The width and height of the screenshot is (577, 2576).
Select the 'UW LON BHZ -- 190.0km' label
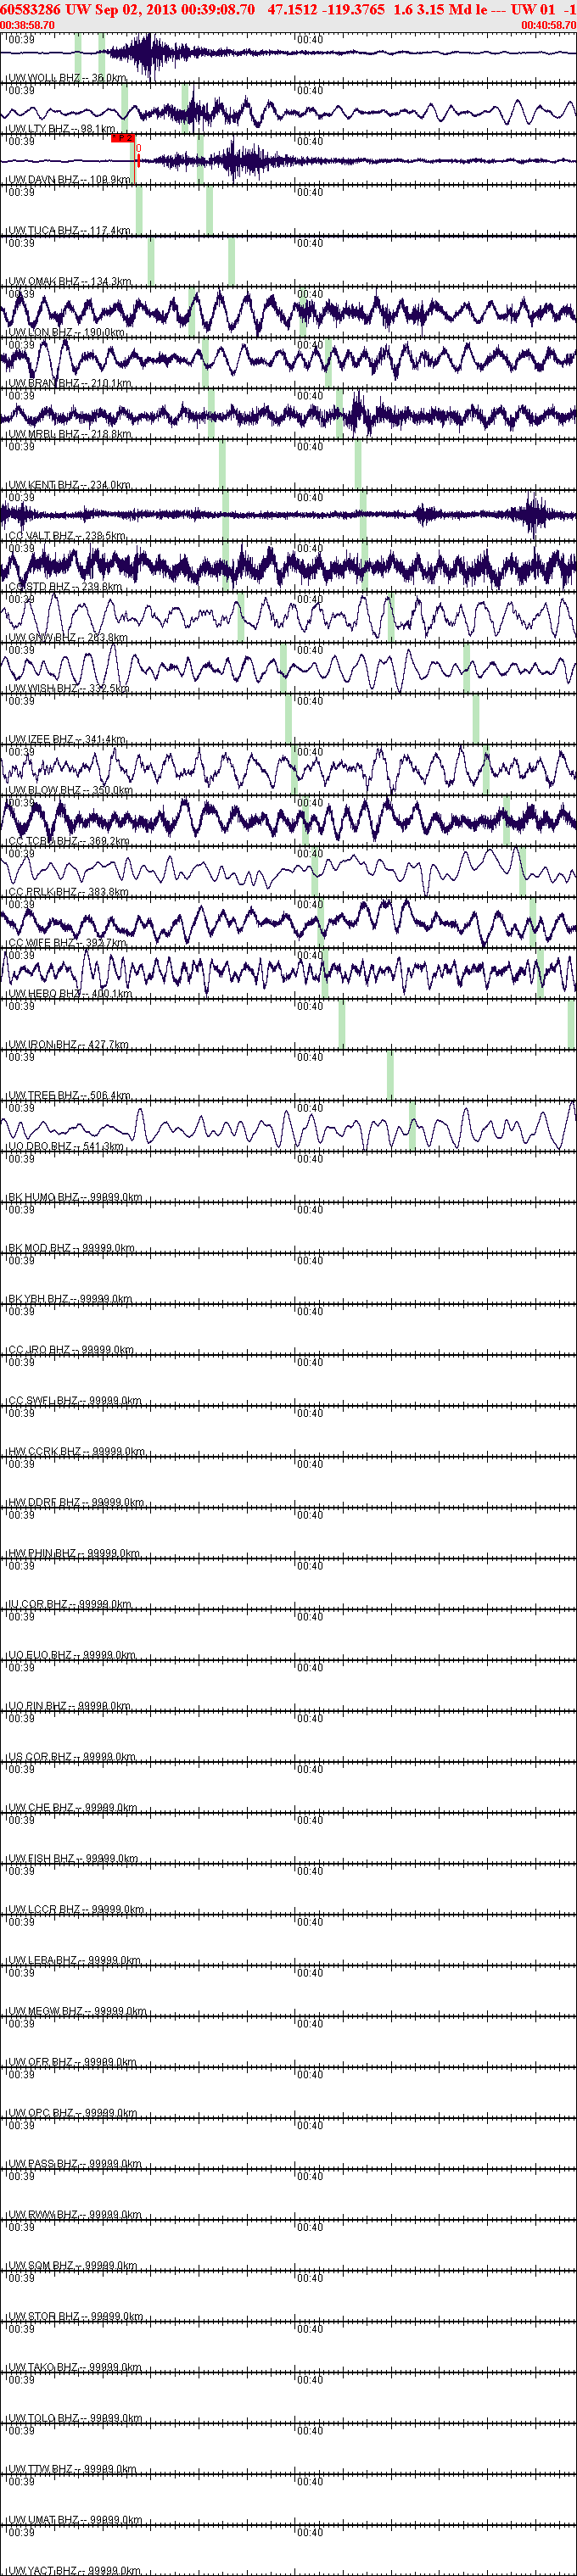point(66,333)
